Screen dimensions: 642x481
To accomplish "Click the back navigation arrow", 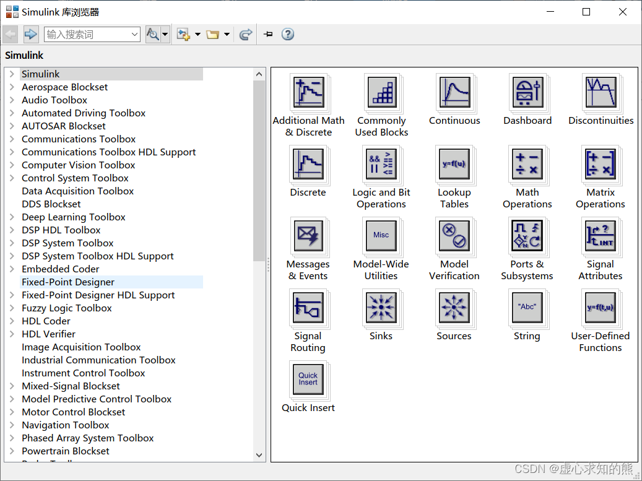I will (11, 34).
